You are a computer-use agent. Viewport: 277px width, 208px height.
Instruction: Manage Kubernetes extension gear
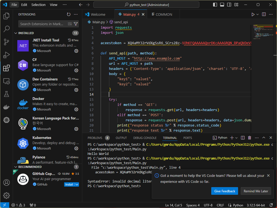(76, 148)
